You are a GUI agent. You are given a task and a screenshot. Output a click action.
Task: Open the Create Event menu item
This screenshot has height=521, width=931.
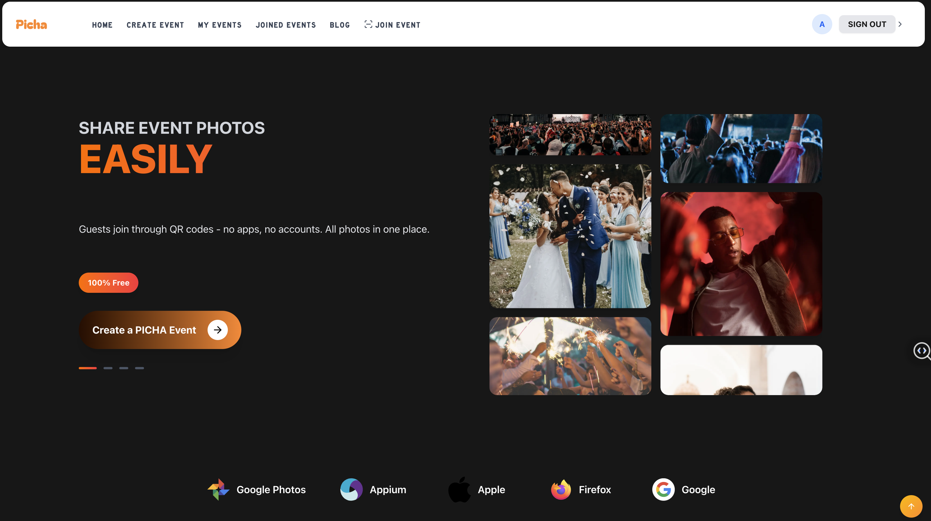[x=155, y=25]
